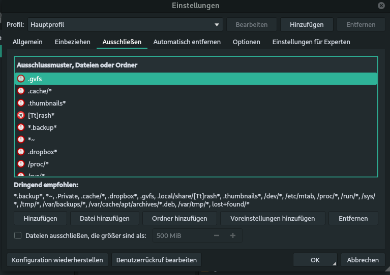Click Konfiguration wiederherstellen
The height and width of the screenshot is (275, 390).
pyautogui.click(x=57, y=260)
